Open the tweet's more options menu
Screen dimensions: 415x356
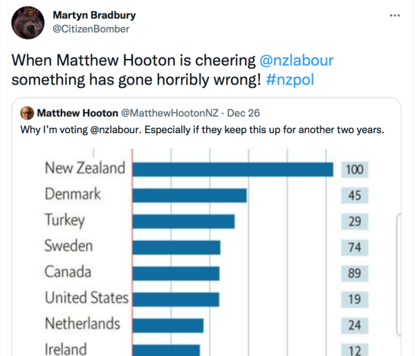[x=395, y=15]
